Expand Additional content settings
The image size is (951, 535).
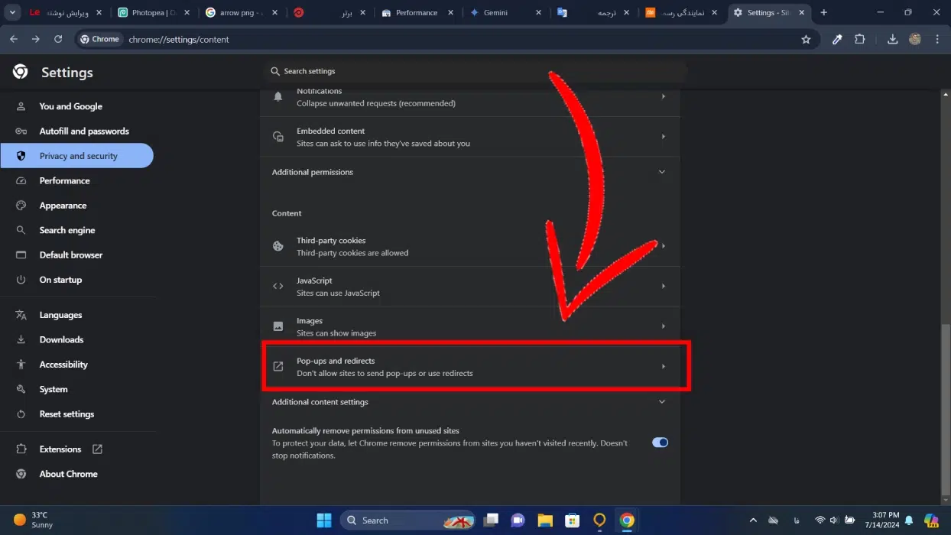click(x=662, y=402)
